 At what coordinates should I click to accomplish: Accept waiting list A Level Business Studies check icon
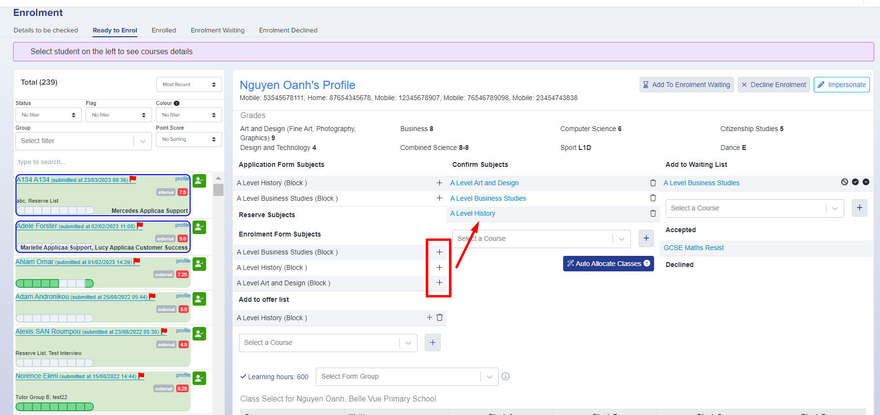(855, 182)
